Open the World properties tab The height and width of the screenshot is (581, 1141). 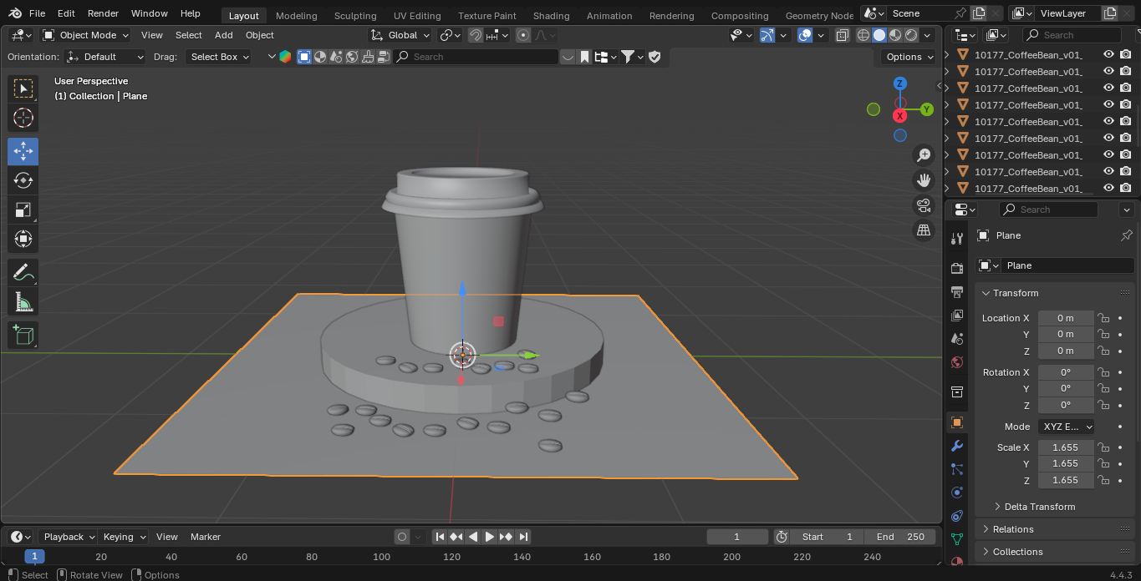coord(957,362)
